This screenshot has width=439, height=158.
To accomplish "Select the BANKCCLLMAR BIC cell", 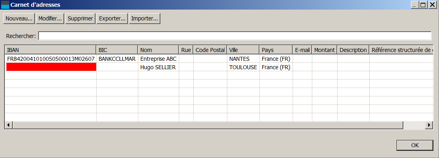I will [x=117, y=59].
